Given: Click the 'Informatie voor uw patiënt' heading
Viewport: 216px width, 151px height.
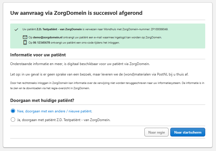Looking at the screenshot, I should click(38, 55).
